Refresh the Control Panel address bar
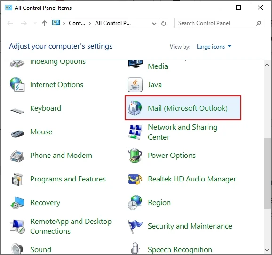Image resolution: width=272 pixels, height=255 pixels. pyautogui.click(x=164, y=23)
